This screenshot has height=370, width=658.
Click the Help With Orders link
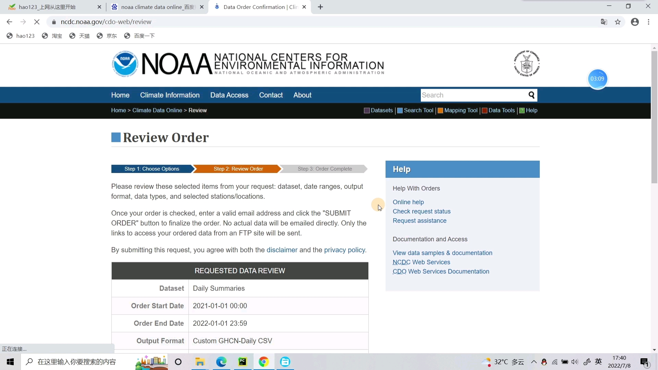pyautogui.click(x=417, y=188)
